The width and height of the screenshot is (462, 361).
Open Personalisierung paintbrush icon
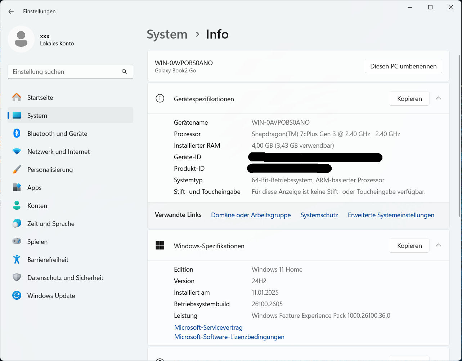17,170
